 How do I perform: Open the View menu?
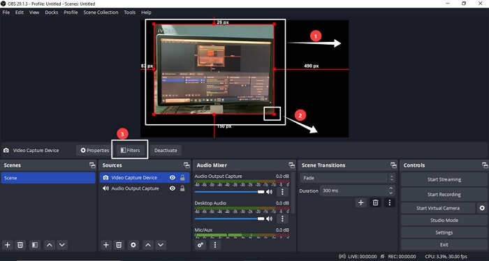34,13
